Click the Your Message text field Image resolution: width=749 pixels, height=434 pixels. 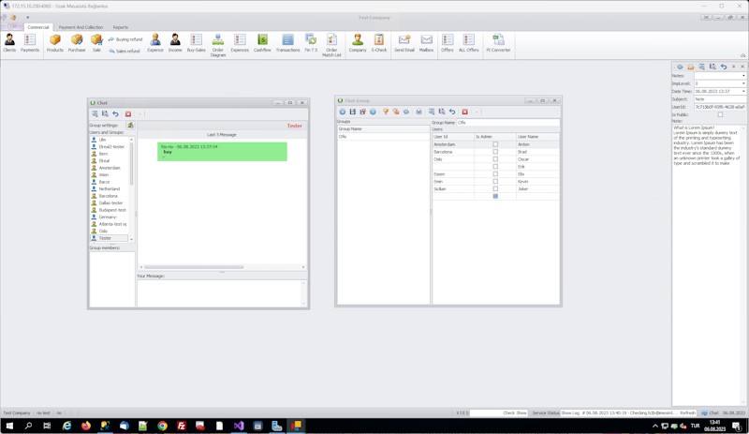pyautogui.click(x=221, y=292)
